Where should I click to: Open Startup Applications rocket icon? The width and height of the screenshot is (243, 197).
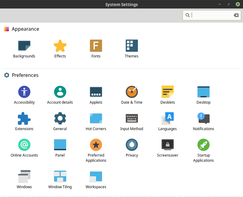pos(204,145)
